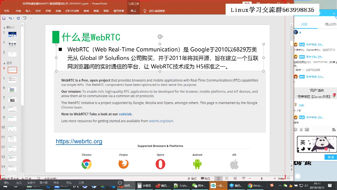This screenshot has height=190, width=337.
Task: Select slide 7 thumbnail
Action: click(x=12, y=99)
